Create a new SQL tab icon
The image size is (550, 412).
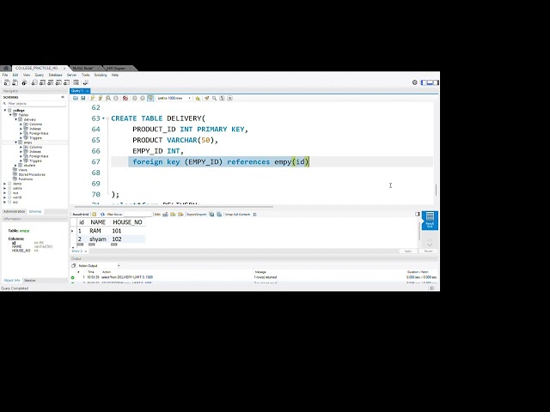point(7,82)
